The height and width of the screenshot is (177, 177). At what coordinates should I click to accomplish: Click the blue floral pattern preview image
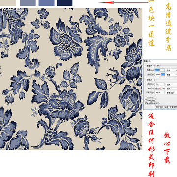click(x=71, y=79)
